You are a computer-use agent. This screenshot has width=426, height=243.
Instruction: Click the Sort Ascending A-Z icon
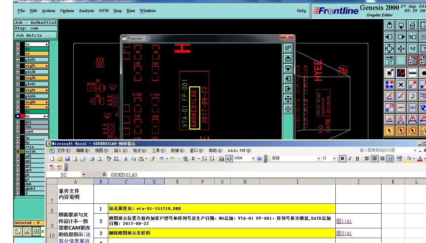204,159
